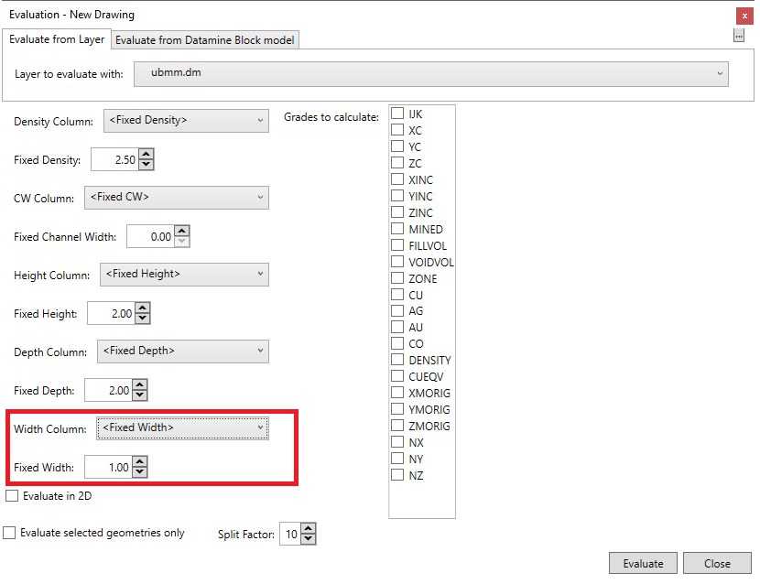
Task: Select the Evaluate from Layer tab
Action: [57, 39]
